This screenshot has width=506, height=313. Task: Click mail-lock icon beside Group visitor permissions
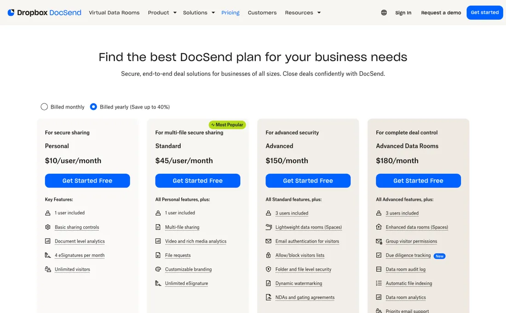[379, 241]
